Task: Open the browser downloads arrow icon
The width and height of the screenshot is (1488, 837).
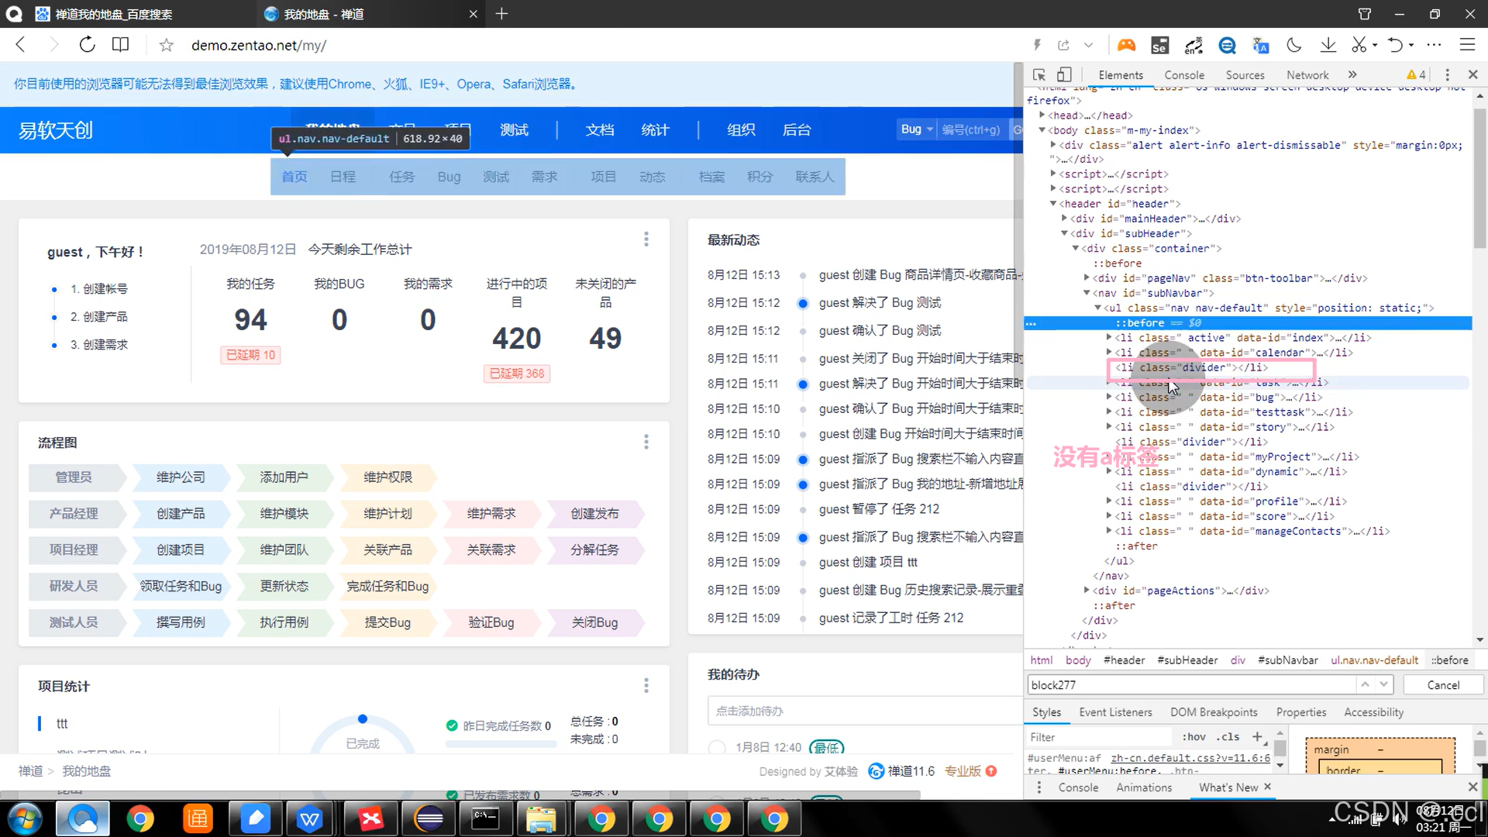Action: [1328, 46]
